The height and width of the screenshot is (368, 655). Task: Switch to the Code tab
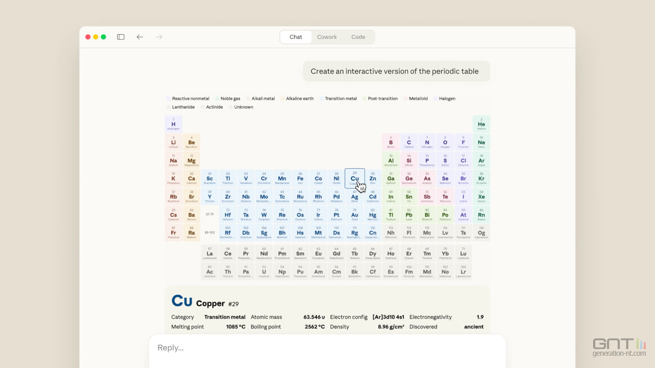tap(358, 37)
